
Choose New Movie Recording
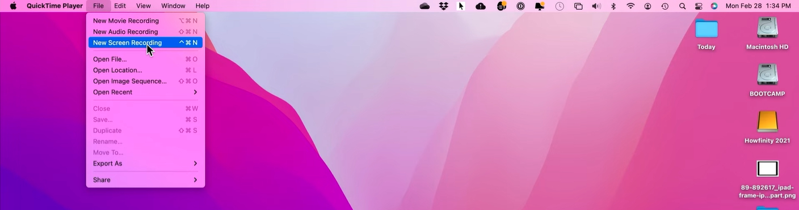coord(145,21)
